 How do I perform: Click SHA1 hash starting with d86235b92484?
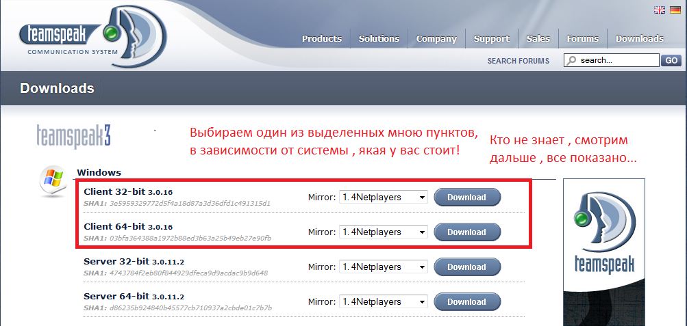click(191, 308)
